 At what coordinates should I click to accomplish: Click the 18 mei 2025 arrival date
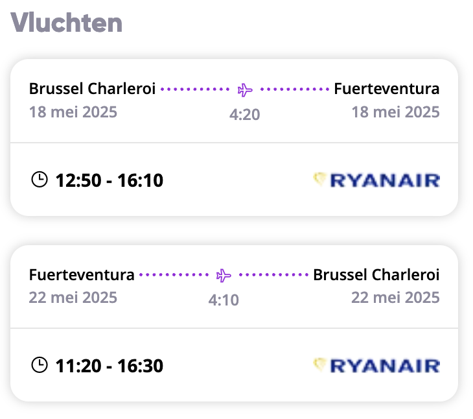[395, 112]
